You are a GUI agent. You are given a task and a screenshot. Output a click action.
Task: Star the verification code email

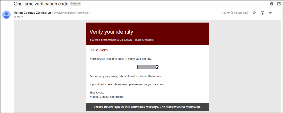[254, 13]
